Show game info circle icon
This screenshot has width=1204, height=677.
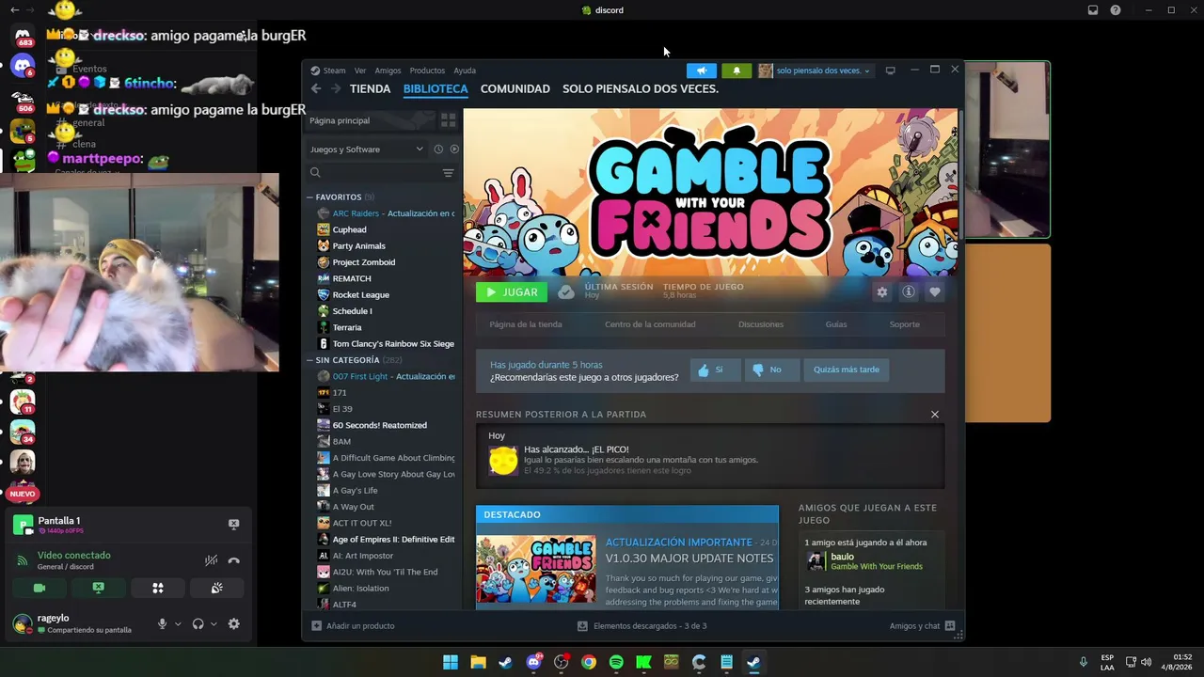pos(909,292)
